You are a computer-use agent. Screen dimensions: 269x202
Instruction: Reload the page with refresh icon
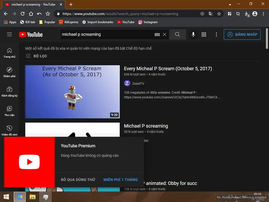tap(23, 14)
